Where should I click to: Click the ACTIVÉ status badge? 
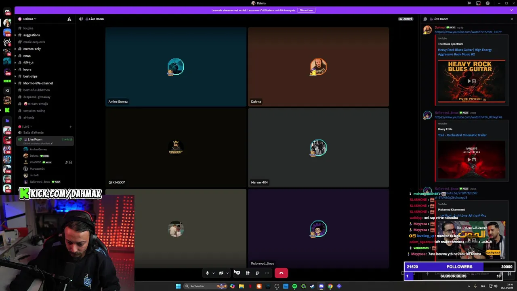point(406,19)
